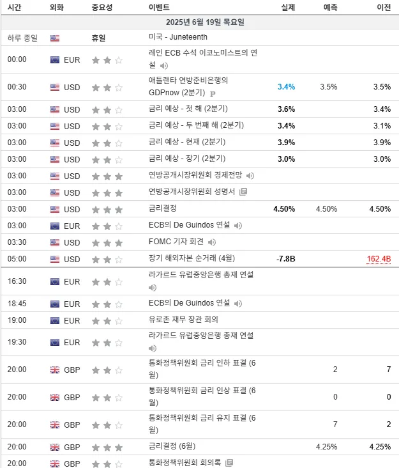
Task: Click the revised 162.4B previous value
Action: pyautogui.click(x=379, y=259)
